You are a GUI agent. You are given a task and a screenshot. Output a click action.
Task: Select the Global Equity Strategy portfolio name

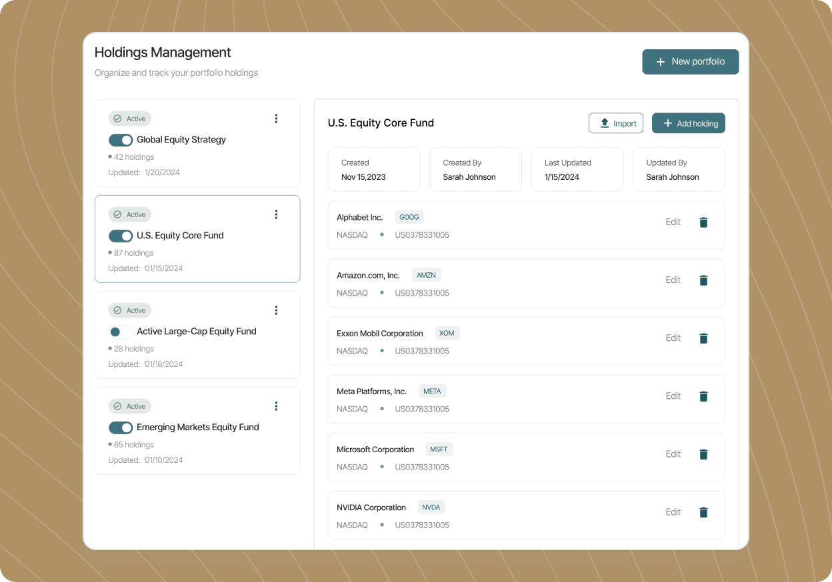click(x=181, y=140)
